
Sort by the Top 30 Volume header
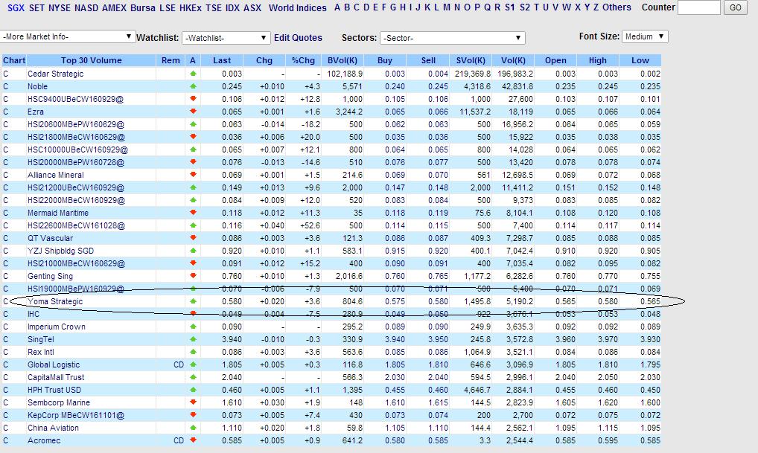point(91,60)
